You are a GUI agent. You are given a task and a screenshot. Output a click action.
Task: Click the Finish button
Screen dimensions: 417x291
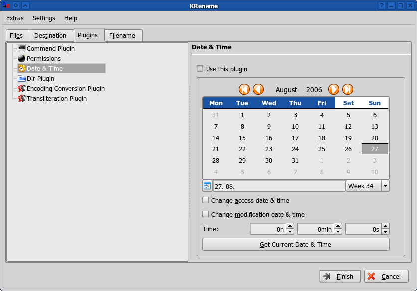coord(340,277)
